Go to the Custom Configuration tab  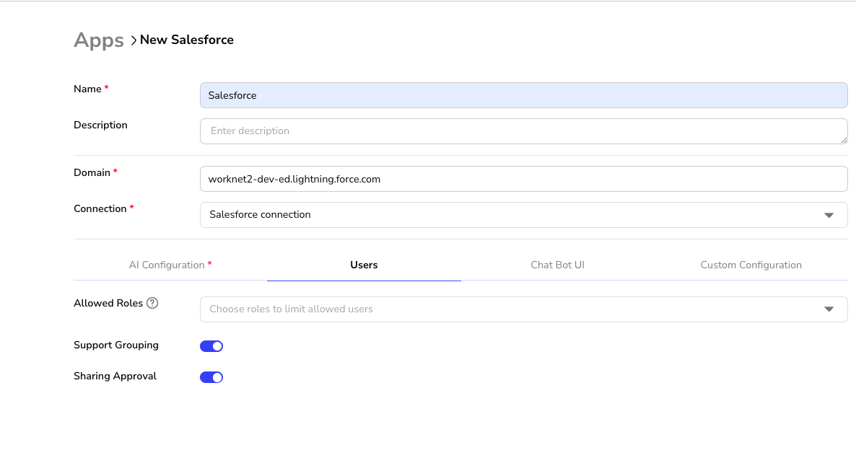[x=751, y=265]
